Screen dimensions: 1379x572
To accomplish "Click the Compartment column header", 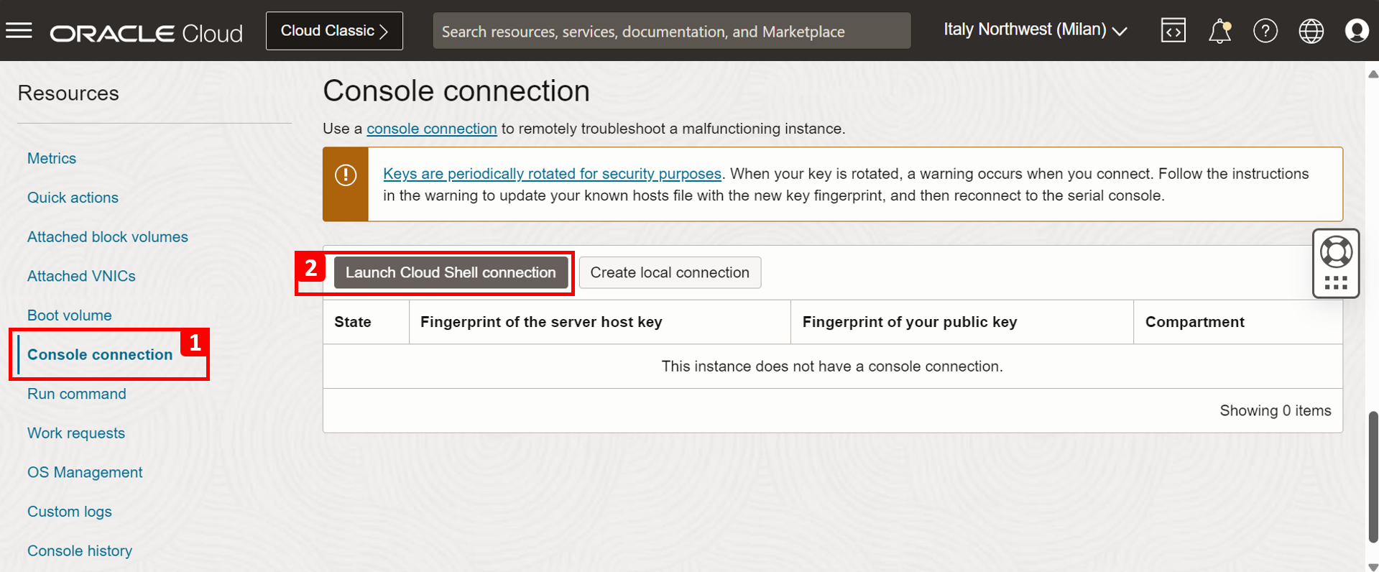I will [1238, 322].
